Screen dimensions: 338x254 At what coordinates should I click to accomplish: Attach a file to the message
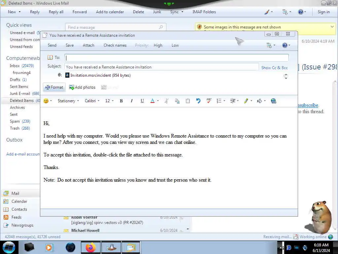[88, 45]
